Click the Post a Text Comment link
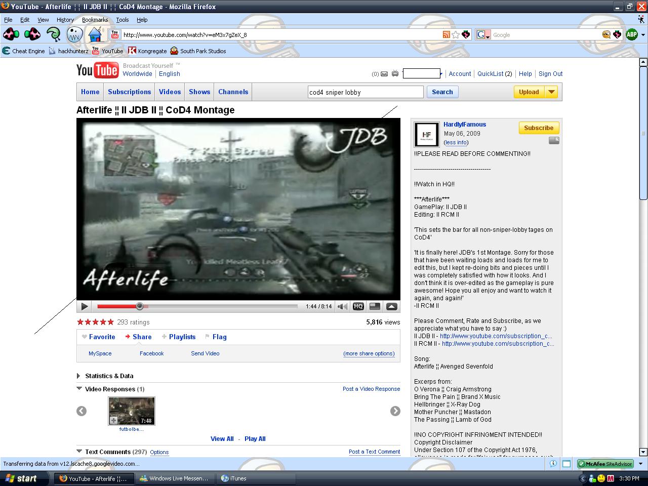Screen dimensions: 648x486 (374, 452)
